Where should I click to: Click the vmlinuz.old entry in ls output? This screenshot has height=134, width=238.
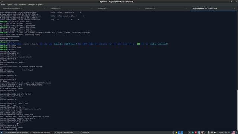(163, 44)
